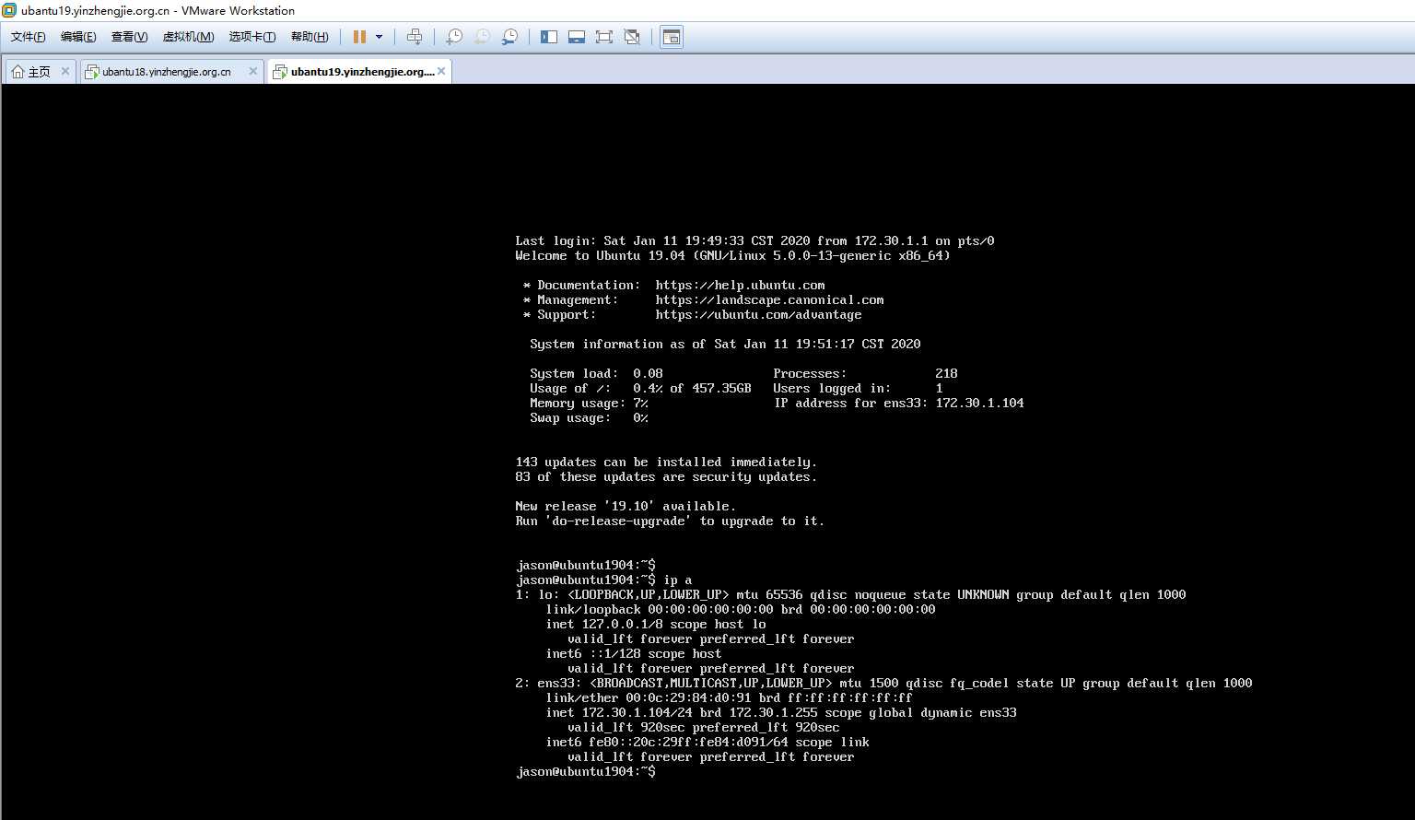1415x820 pixels.
Task: Click the https://landscape.canonical.com URL text
Action: click(769, 300)
